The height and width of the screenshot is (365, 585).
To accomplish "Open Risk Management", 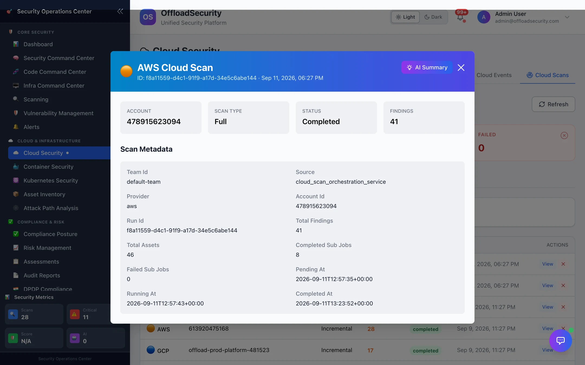I will (x=47, y=248).
